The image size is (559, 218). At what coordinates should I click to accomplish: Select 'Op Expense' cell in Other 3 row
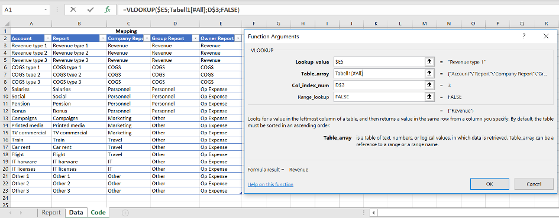click(x=221, y=191)
